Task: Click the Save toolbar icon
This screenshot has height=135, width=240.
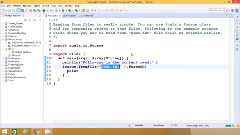Action: [x=10, y=10]
